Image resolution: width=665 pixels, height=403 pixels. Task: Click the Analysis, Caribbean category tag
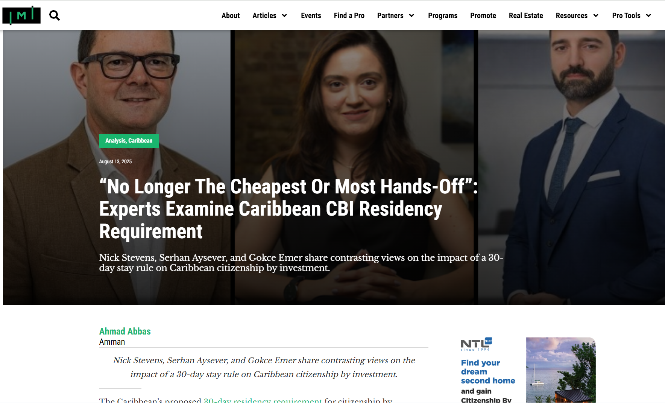tap(129, 141)
